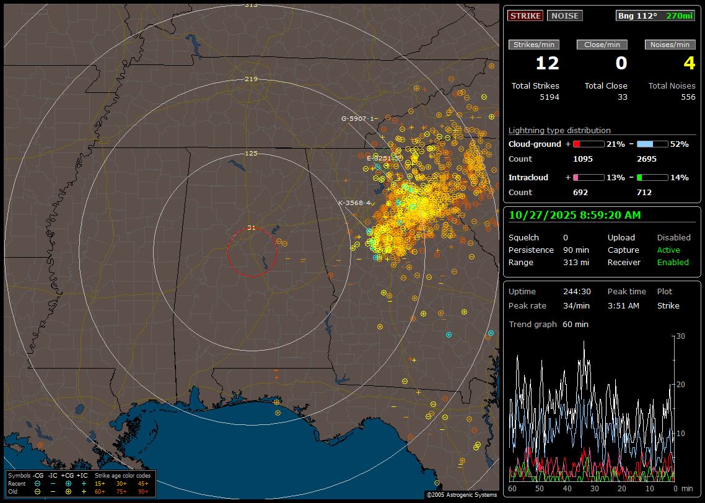Click the NOISE indicator button
The image size is (705, 503).
(x=564, y=15)
